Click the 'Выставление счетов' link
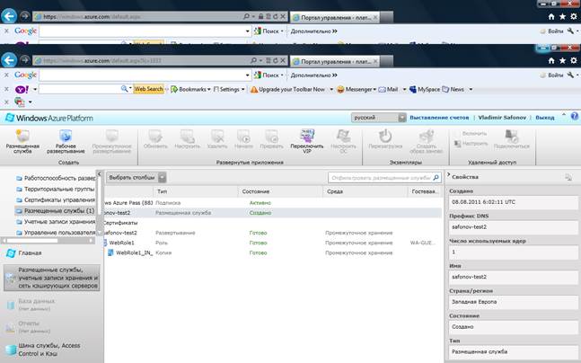Image resolution: width=581 pixels, height=363 pixels. [439, 118]
